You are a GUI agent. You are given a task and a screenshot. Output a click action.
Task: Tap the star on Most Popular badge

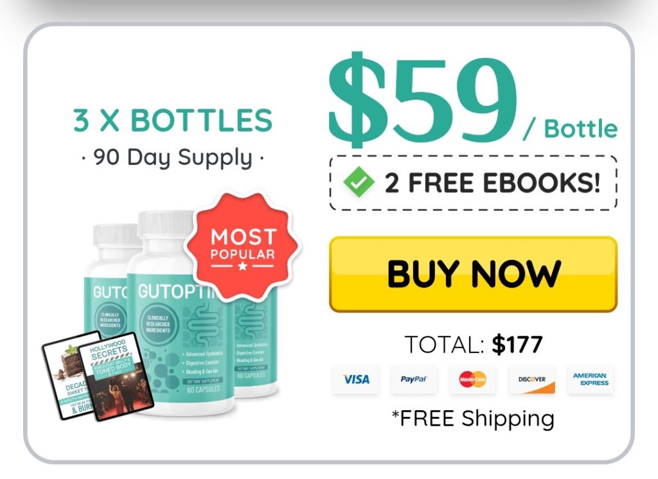[x=242, y=266]
